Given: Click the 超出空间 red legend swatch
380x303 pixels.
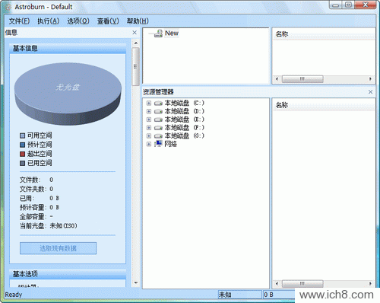Looking at the screenshot, I should tap(22, 154).
